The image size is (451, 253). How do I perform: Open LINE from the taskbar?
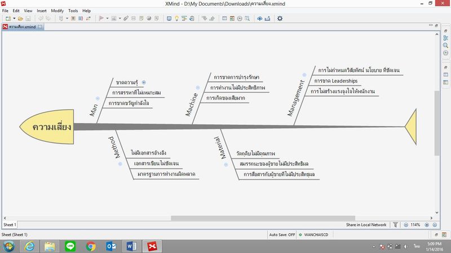(x=70, y=246)
